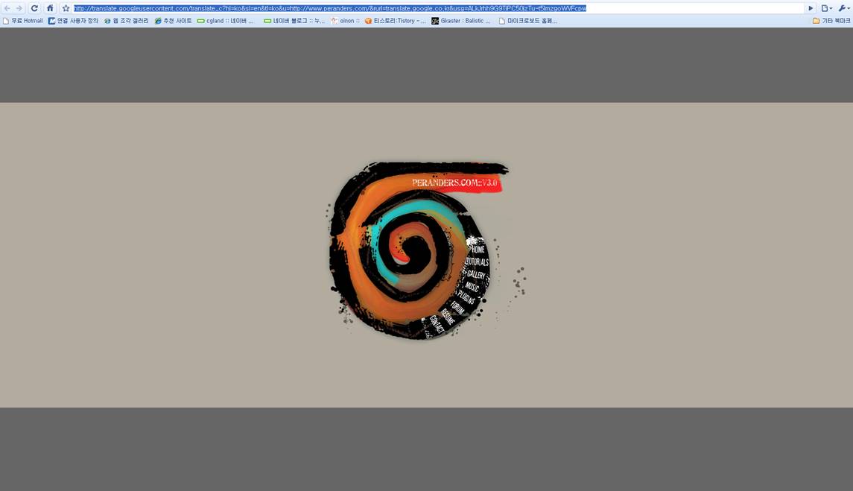The image size is (853, 491).
Task: Select CONTACT in the spiral menu
Action: [x=437, y=324]
